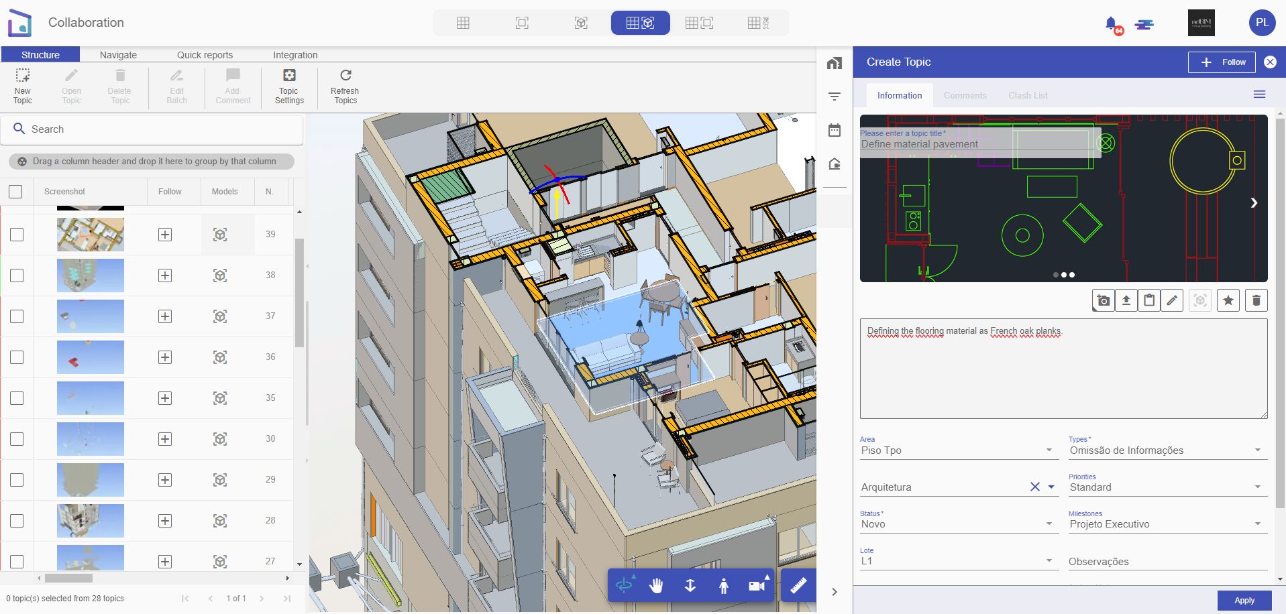Open the Quick reports menu tab
Viewport: 1286px width, 614px height.
point(204,54)
